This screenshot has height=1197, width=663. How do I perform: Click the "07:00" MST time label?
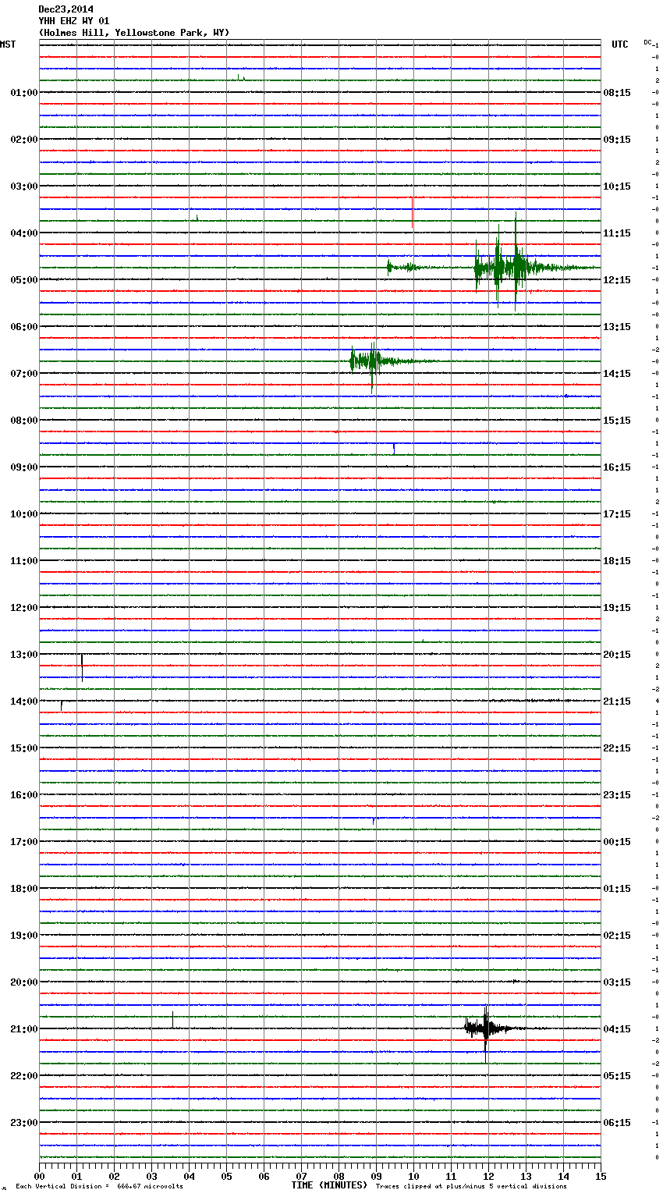[24, 374]
